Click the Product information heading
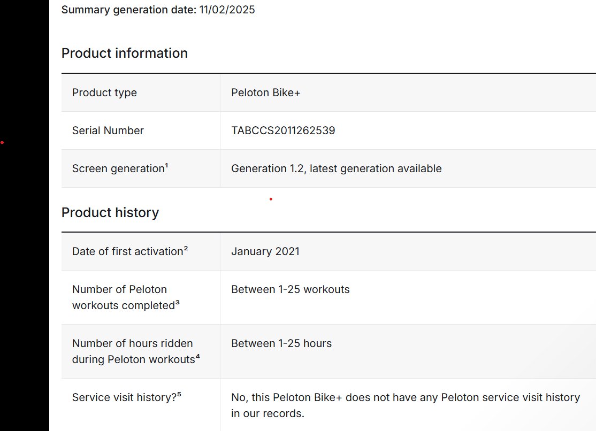The height and width of the screenshot is (431, 596). pos(125,53)
